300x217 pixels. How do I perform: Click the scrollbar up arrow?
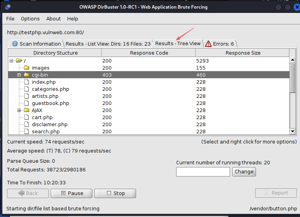pyautogui.click(x=293, y=60)
